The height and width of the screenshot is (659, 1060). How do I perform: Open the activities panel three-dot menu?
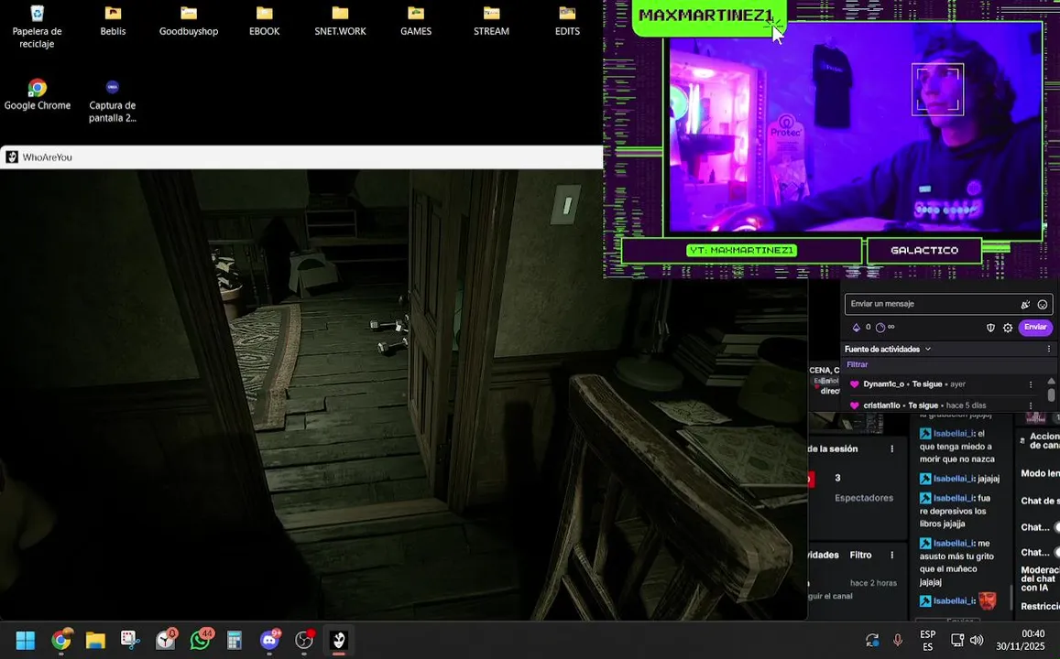click(x=891, y=555)
